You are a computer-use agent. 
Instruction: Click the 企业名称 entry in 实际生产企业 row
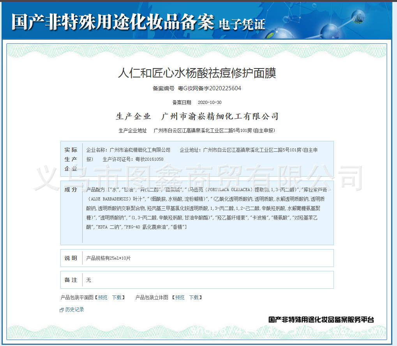(128, 150)
